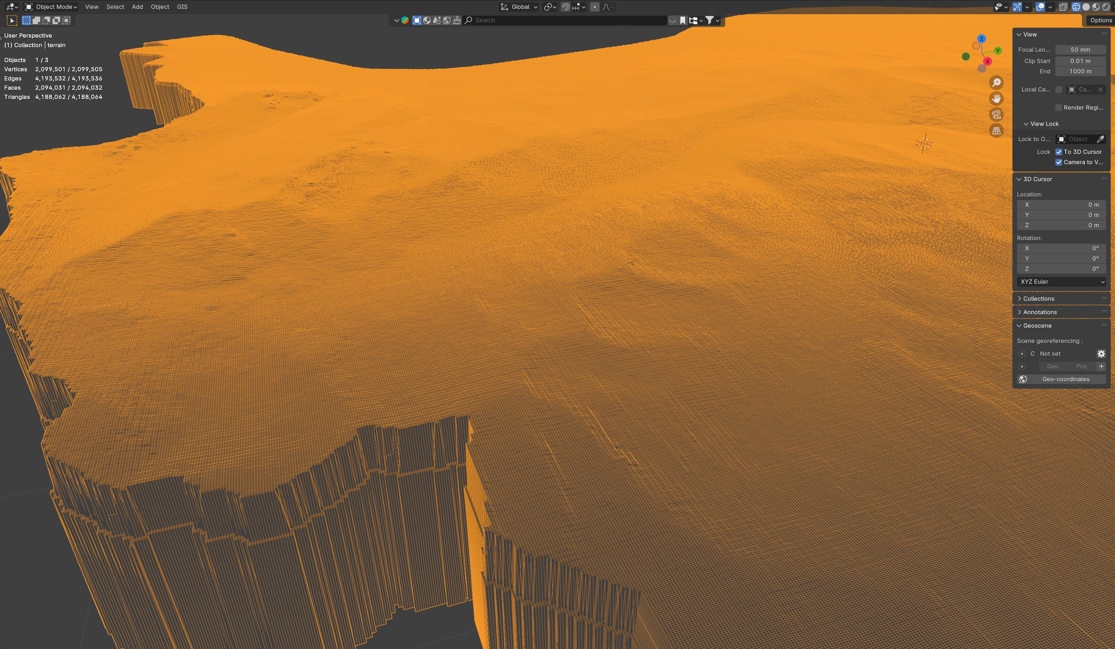Expand the Collections panel

[x=1038, y=299]
